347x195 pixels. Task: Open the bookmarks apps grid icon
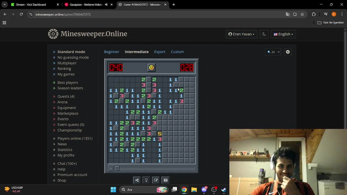4,23
